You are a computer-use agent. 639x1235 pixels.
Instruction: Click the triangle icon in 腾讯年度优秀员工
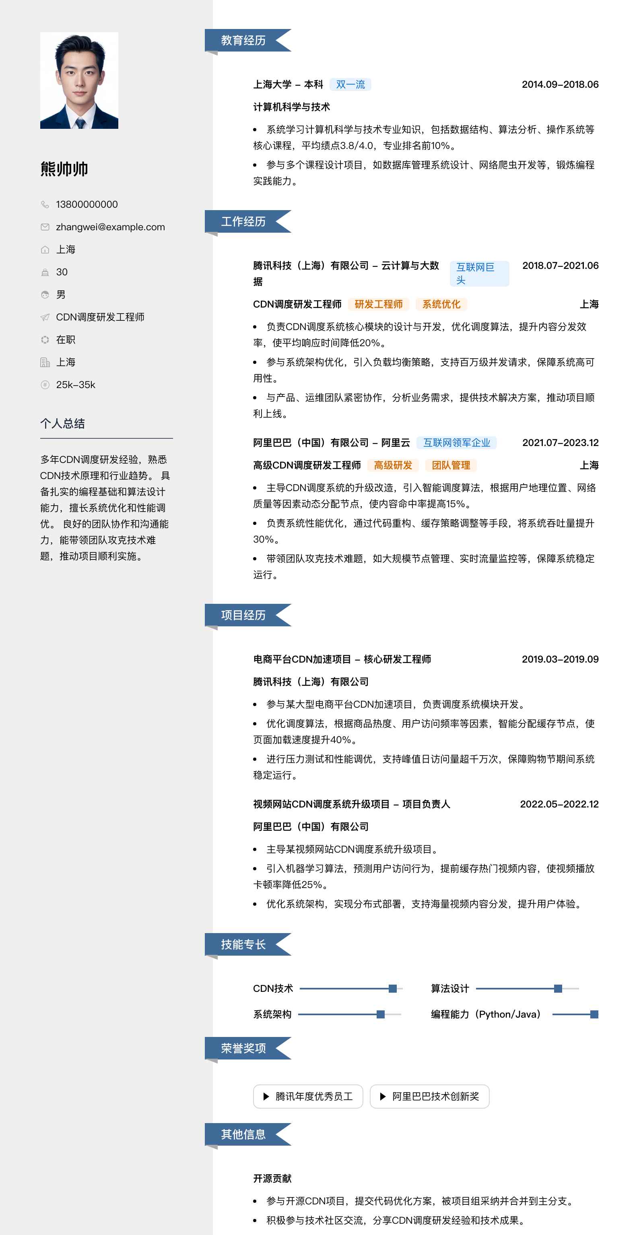tap(266, 1097)
